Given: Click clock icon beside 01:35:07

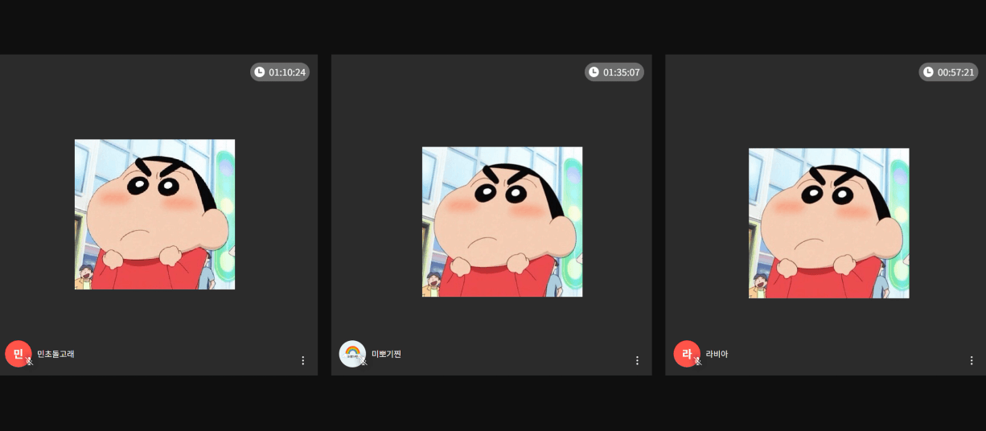Looking at the screenshot, I should coord(594,72).
